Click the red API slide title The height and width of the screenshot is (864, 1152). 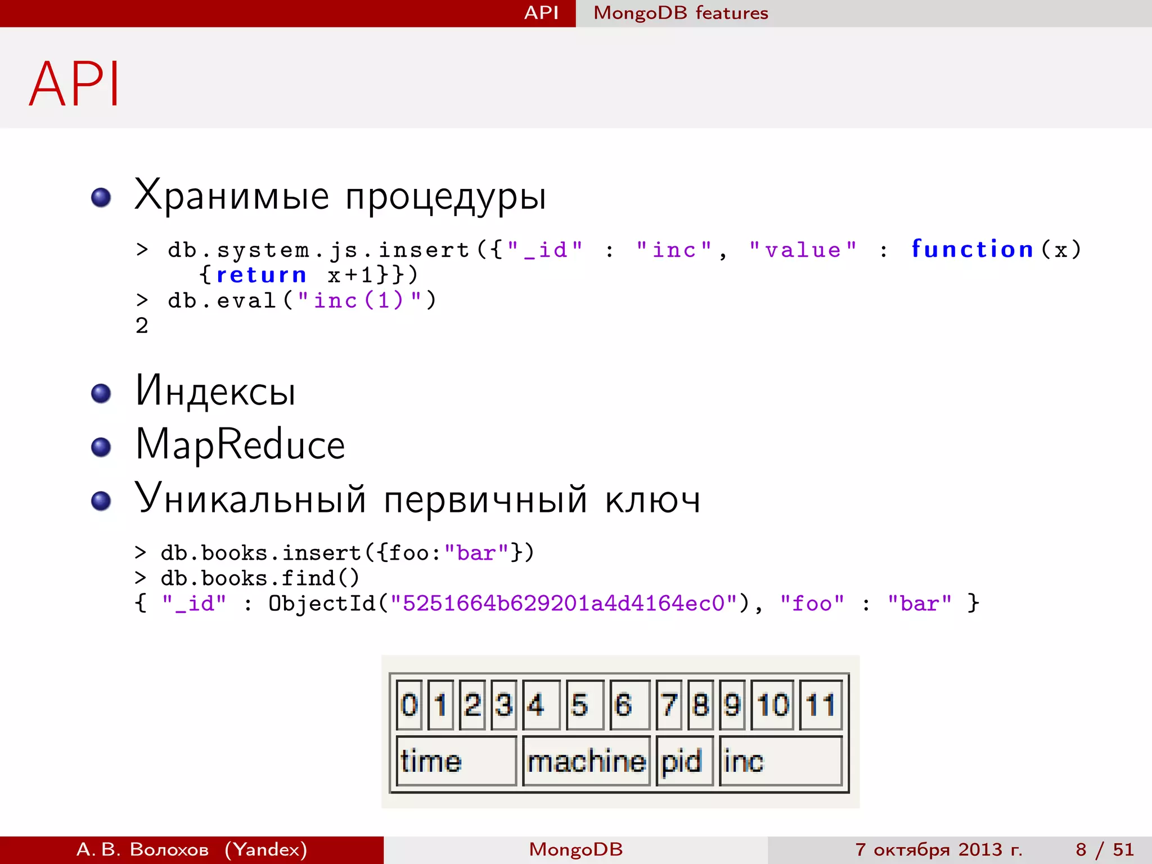click(x=74, y=84)
